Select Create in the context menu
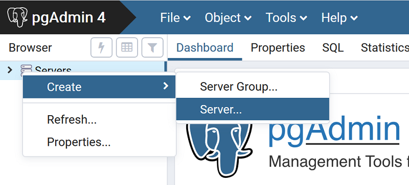409x185 pixels. point(99,87)
